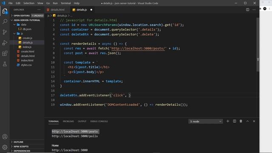Screen dimensions: 272x153
Task: Select the Terminal panel tab
Action: (54, 121)
